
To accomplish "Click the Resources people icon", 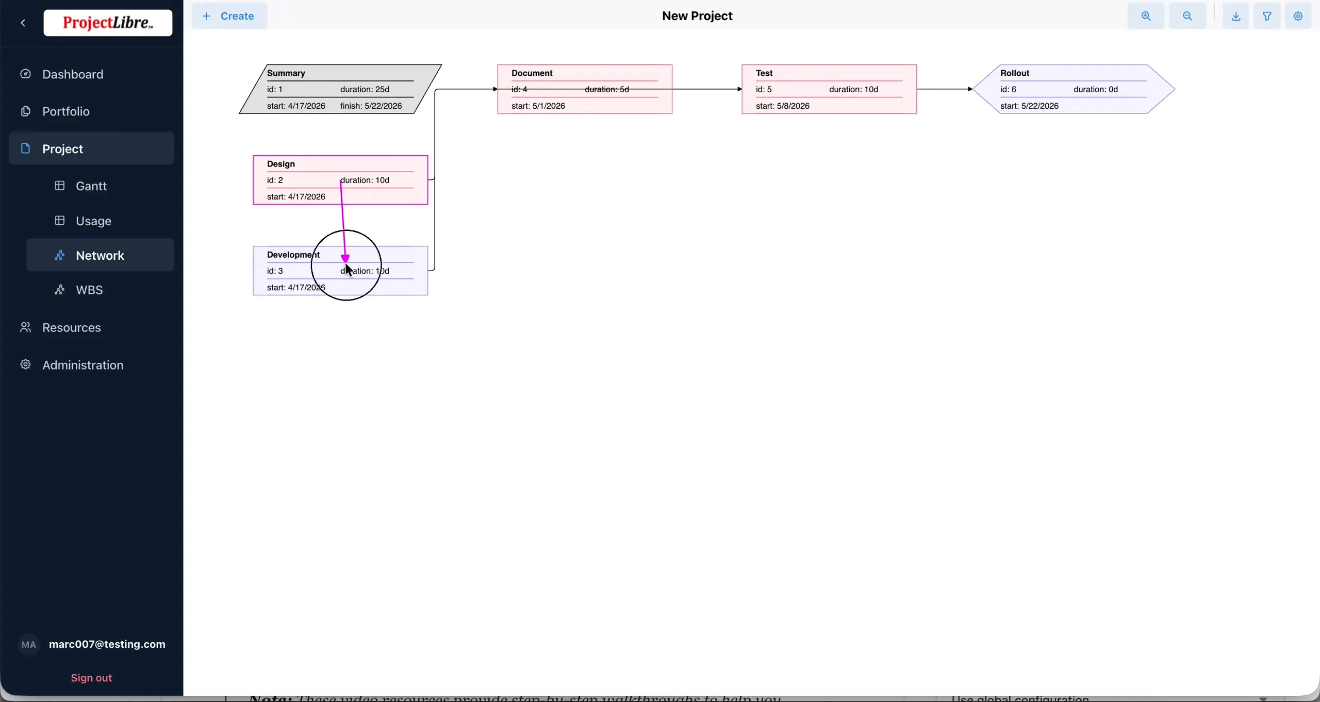I will click(x=25, y=327).
